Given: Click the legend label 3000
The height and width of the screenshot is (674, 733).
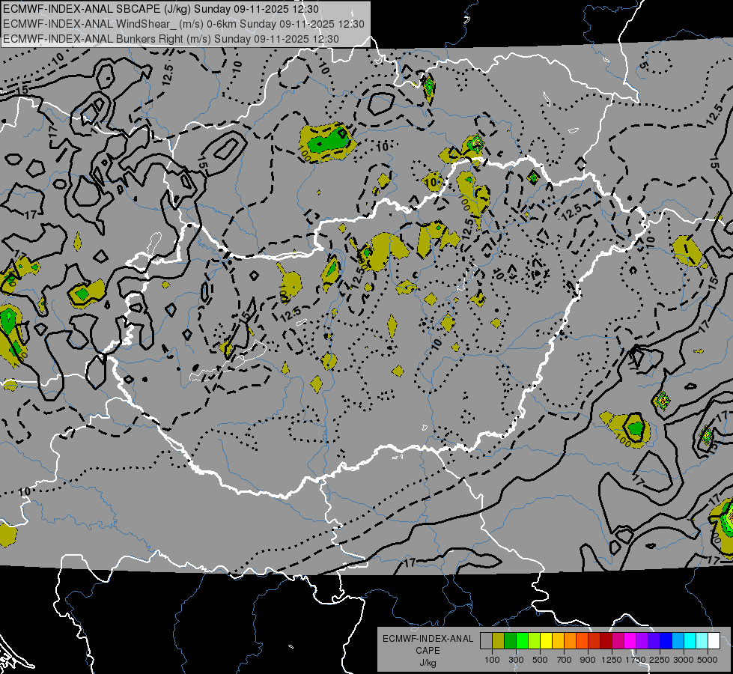Looking at the screenshot, I should 684,660.
